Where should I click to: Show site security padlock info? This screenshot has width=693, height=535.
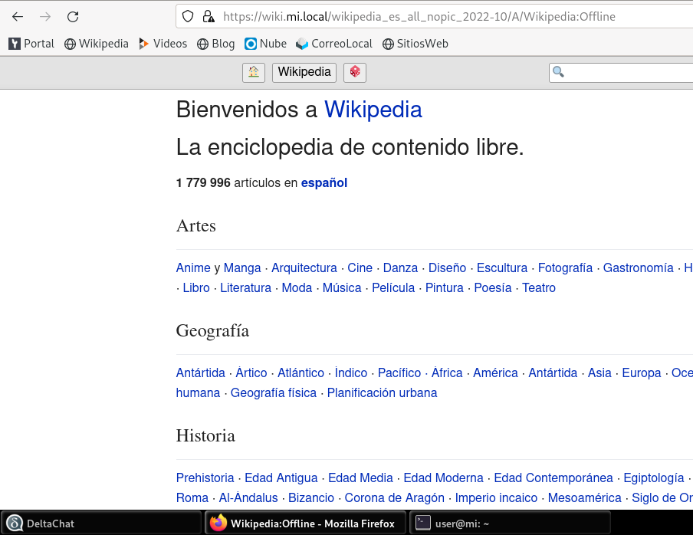pos(209,17)
